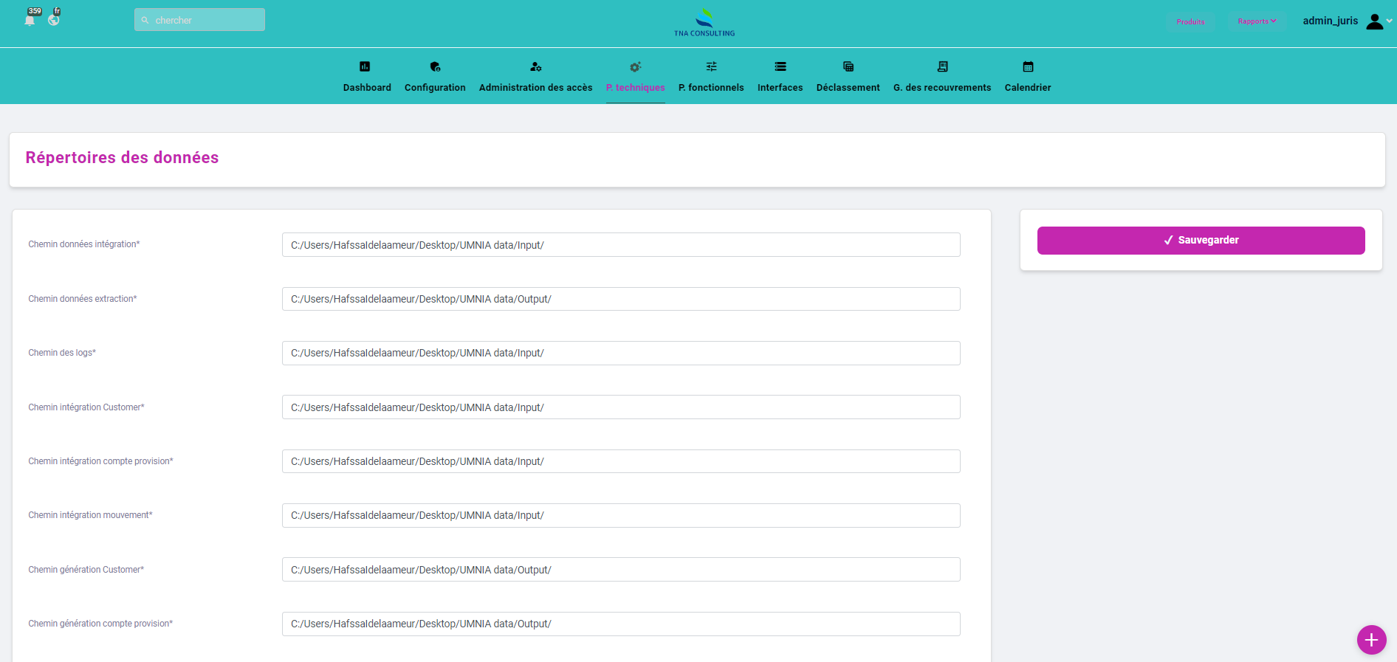The height and width of the screenshot is (662, 1397).
Task: Click the Déclassement icon
Action: [848, 66]
